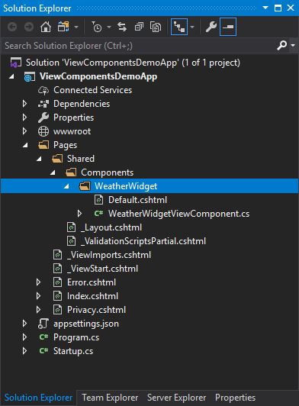Image resolution: width=299 pixels, height=406 pixels.
Task: Click the Search Solution Explorer field
Action: 140,46
